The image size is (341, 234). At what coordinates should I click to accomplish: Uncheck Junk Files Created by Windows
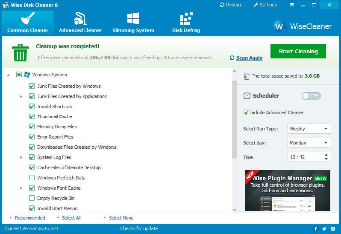pos(32,86)
